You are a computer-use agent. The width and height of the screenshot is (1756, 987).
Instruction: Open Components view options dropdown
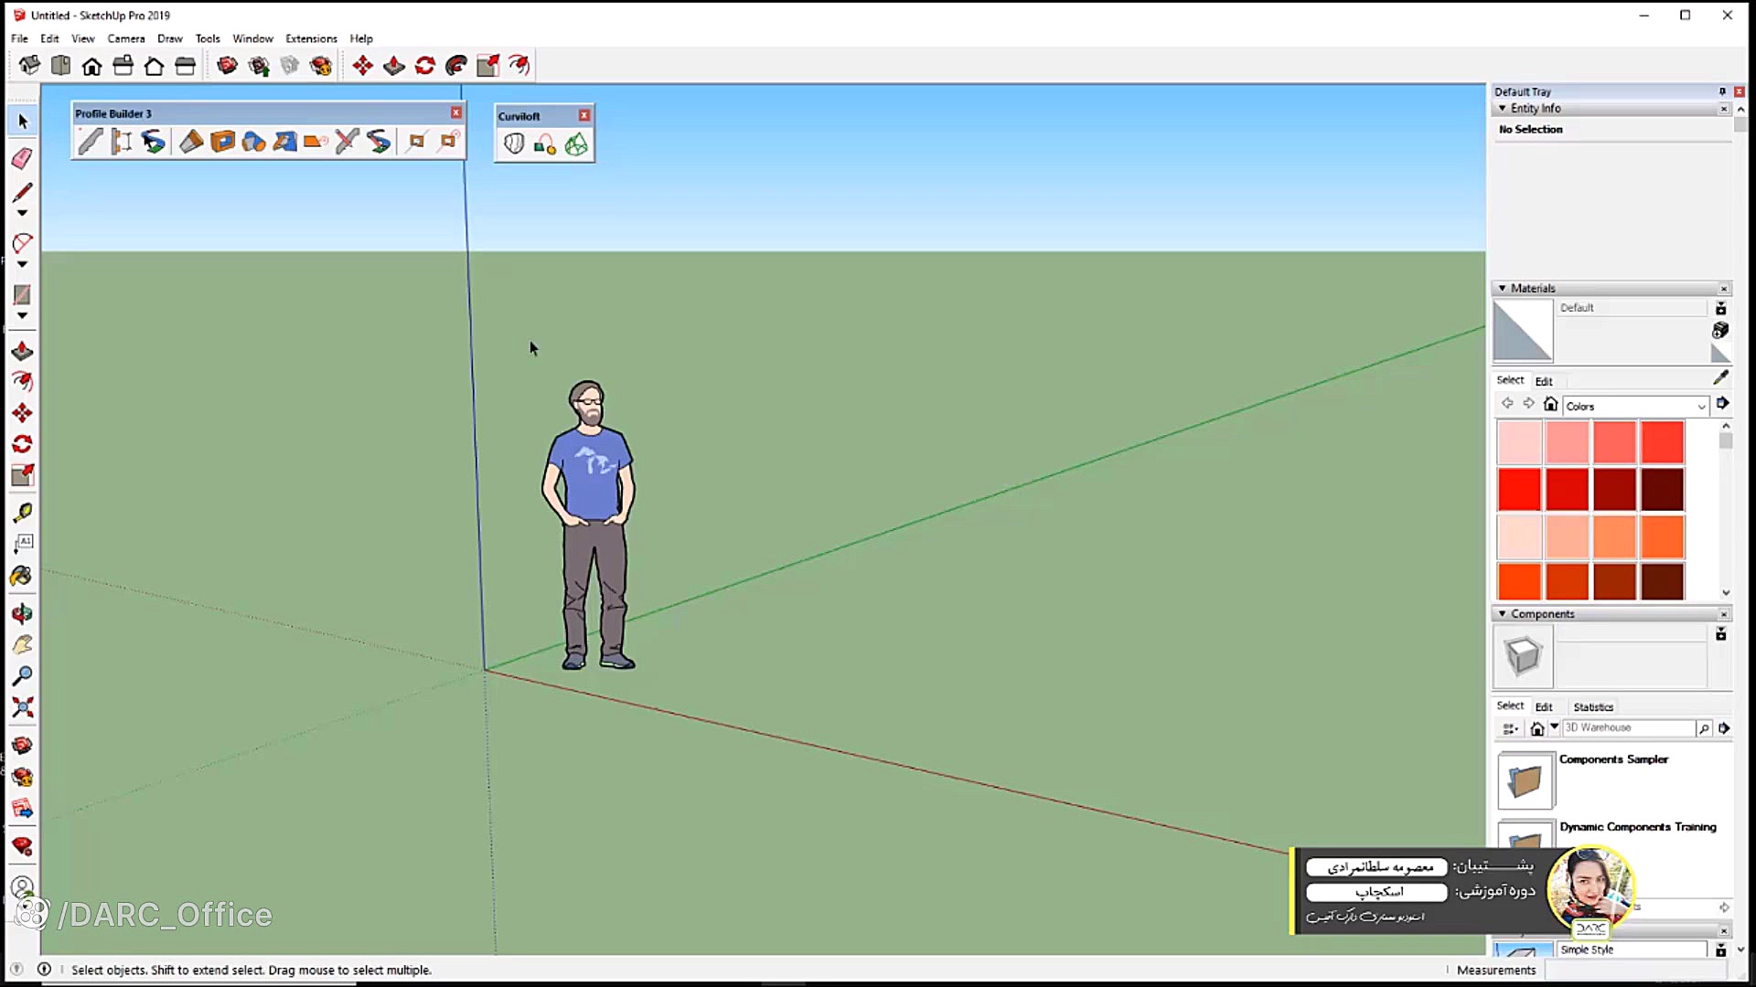[x=1510, y=728]
